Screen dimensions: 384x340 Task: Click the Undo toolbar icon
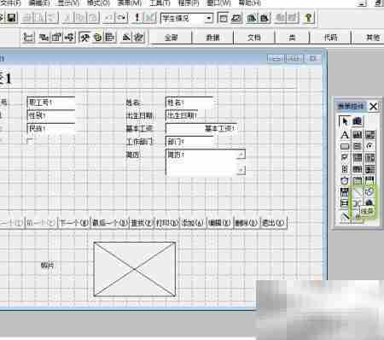[x=108, y=18]
